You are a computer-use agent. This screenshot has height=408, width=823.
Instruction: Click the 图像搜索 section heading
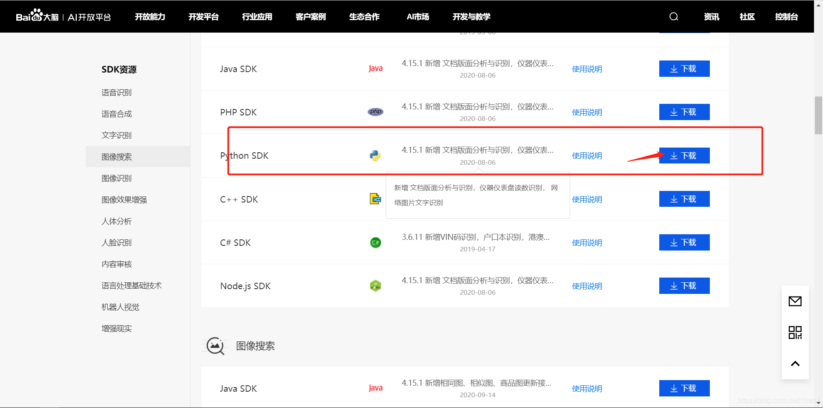[x=255, y=346]
